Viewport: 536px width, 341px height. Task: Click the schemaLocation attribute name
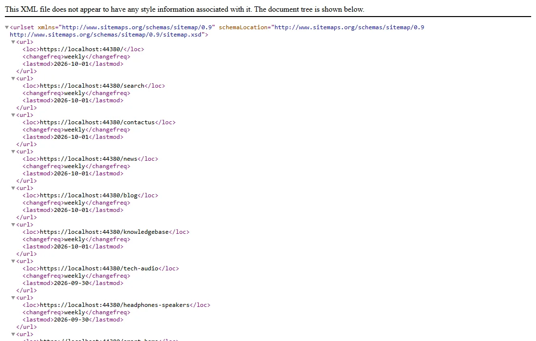point(243,27)
